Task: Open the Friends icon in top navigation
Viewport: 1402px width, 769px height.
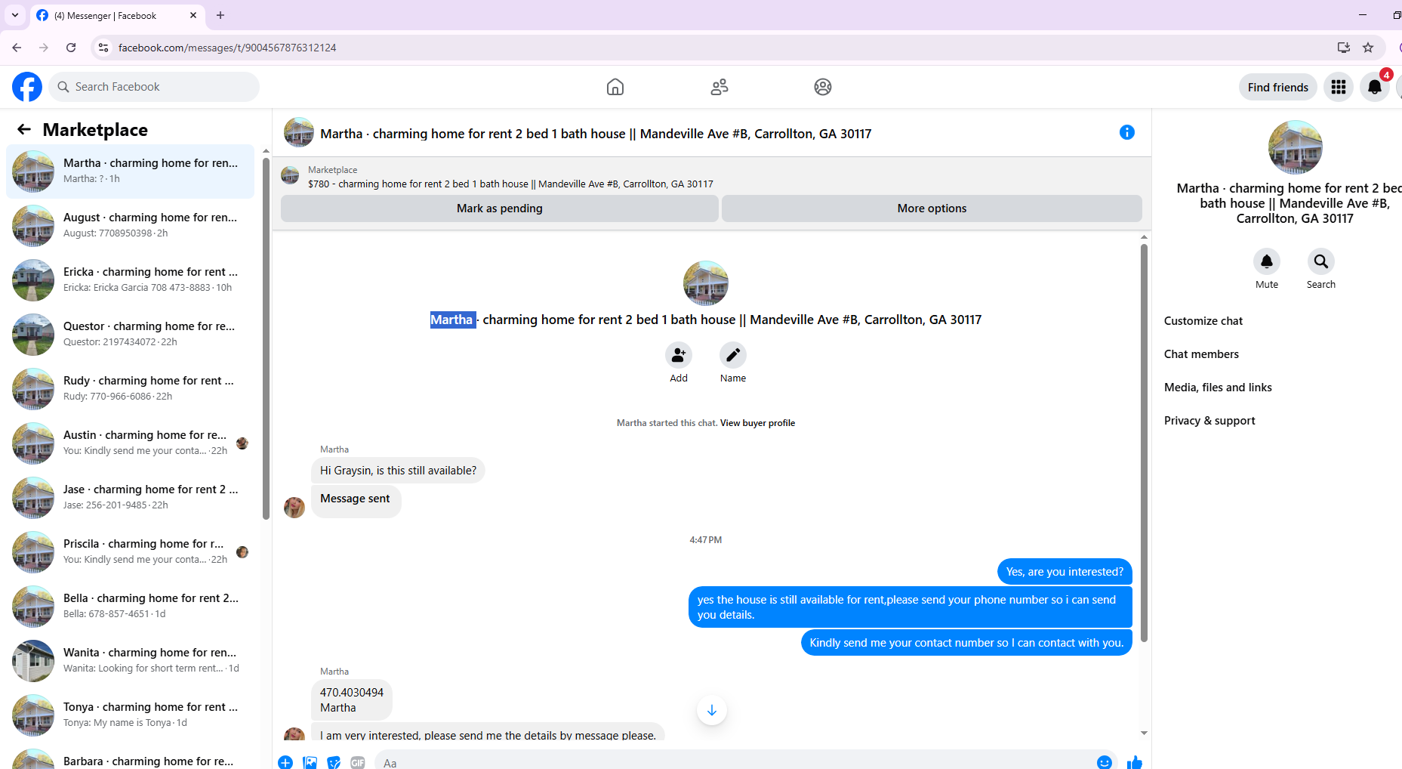Action: (719, 87)
